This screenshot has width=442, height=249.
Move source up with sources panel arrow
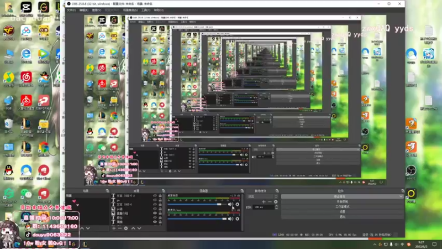coord(133,228)
